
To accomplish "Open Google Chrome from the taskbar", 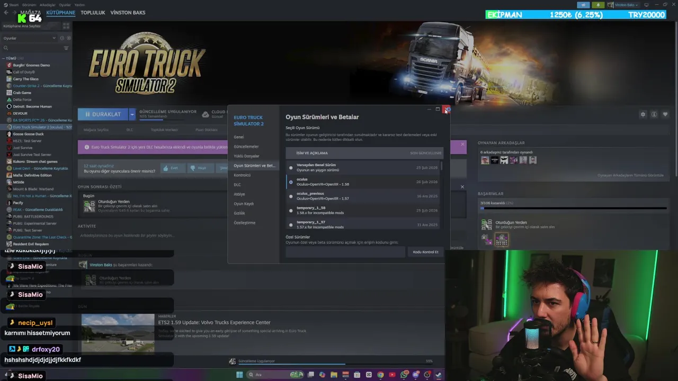I will click(380, 375).
